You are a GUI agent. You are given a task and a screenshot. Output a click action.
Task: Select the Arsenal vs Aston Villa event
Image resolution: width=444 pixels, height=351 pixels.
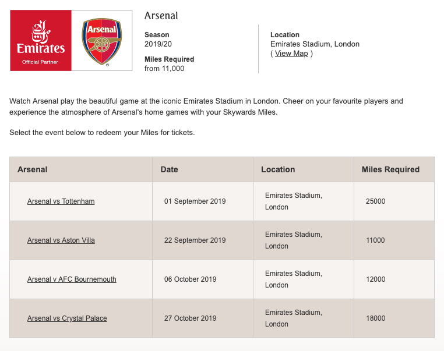point(61,240)
